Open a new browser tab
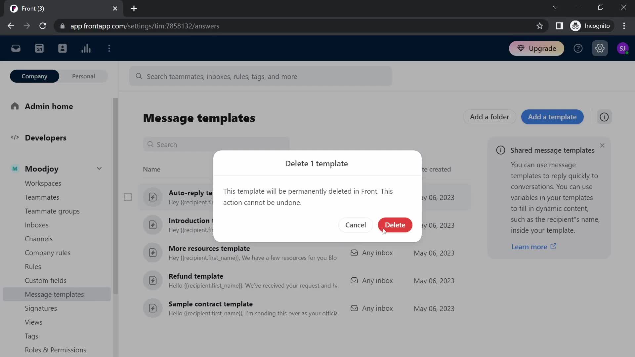Screen dimensions: 635x357 click(134, 9)
